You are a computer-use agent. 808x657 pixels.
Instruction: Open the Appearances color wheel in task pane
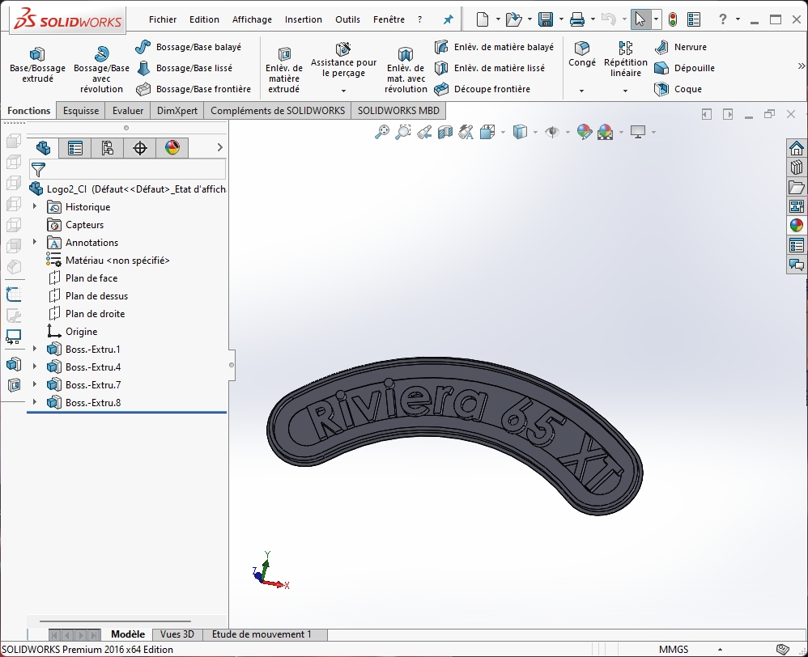[797, 225]
